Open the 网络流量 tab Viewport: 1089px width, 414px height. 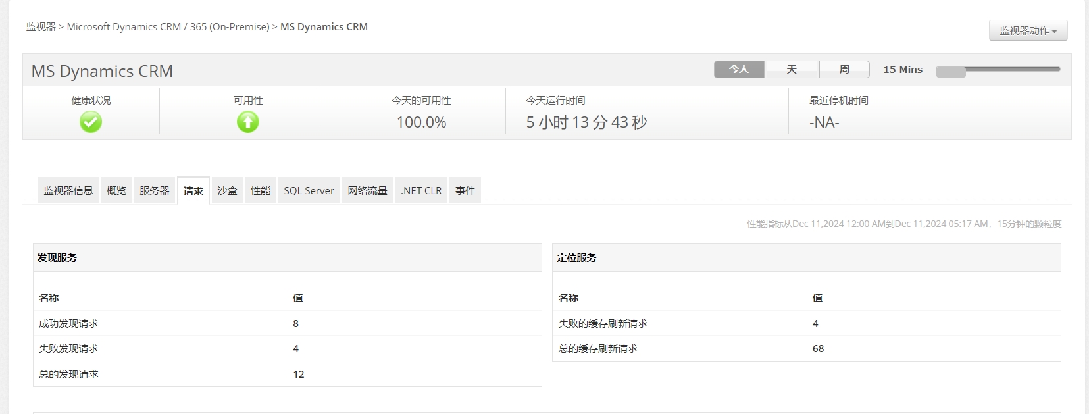tap(367, 190)
